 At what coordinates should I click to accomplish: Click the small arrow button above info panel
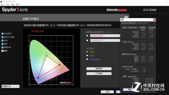pos(126,17)
